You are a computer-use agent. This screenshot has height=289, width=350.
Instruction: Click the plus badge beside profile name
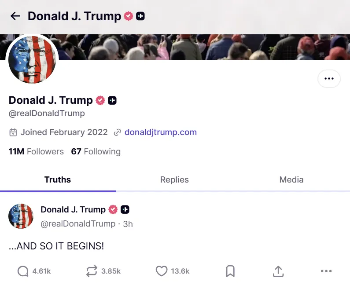pos(112,100)
